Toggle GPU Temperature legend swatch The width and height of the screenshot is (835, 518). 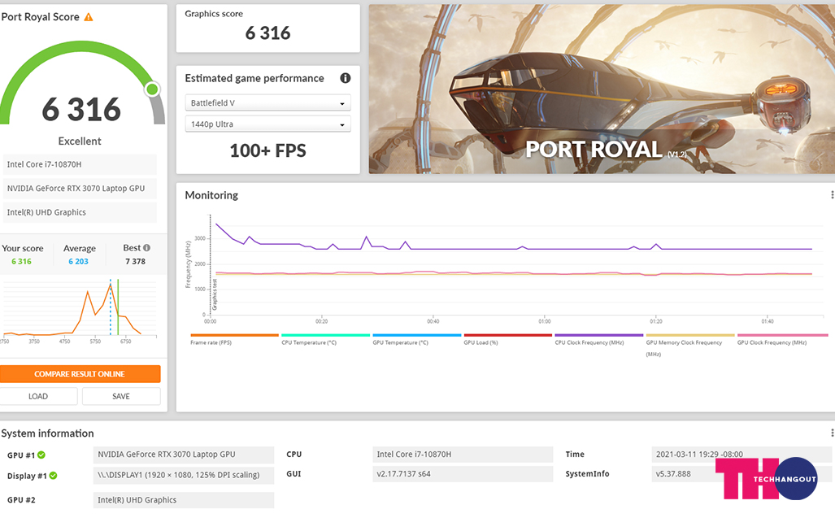tap(416, 335)
